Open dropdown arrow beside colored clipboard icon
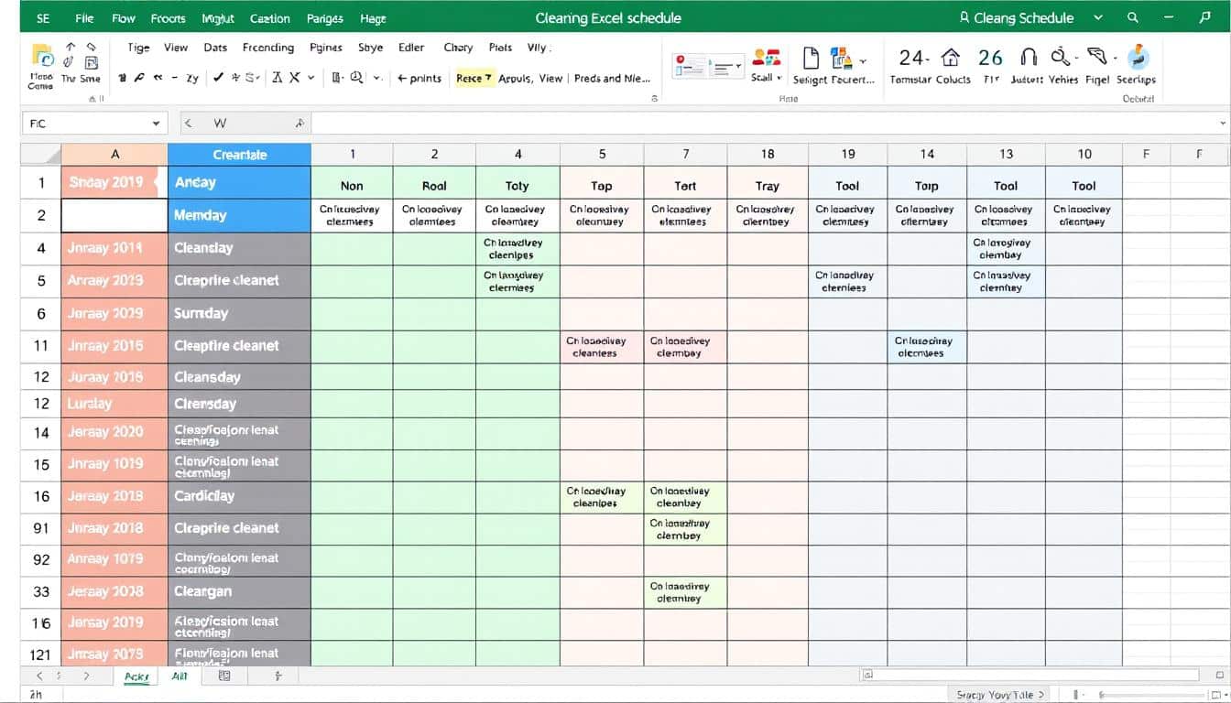The width and height of the screenshot is (1231, 703). click(863, 61)
